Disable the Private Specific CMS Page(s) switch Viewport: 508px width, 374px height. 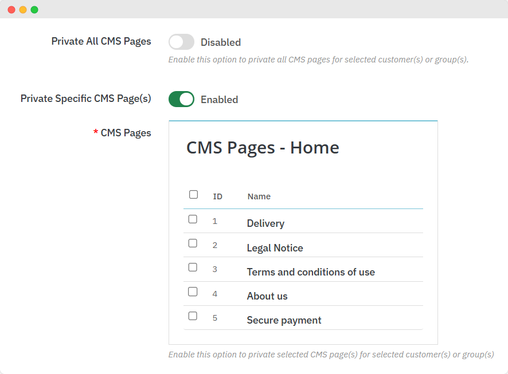[x=181, y=99]
